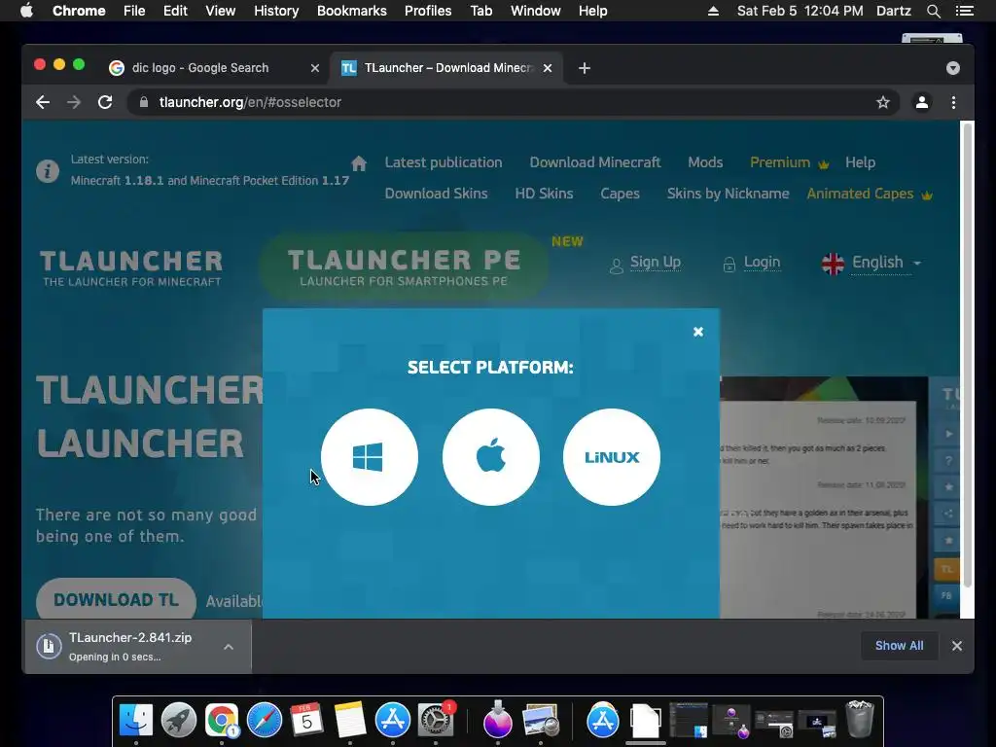Screen dimensions: 996x747
Task: Open the site Help link
Action: click(860, 162)
